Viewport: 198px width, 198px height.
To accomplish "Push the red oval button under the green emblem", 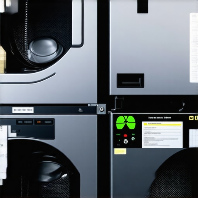I will pyautogui.click(x=125, y=135).
